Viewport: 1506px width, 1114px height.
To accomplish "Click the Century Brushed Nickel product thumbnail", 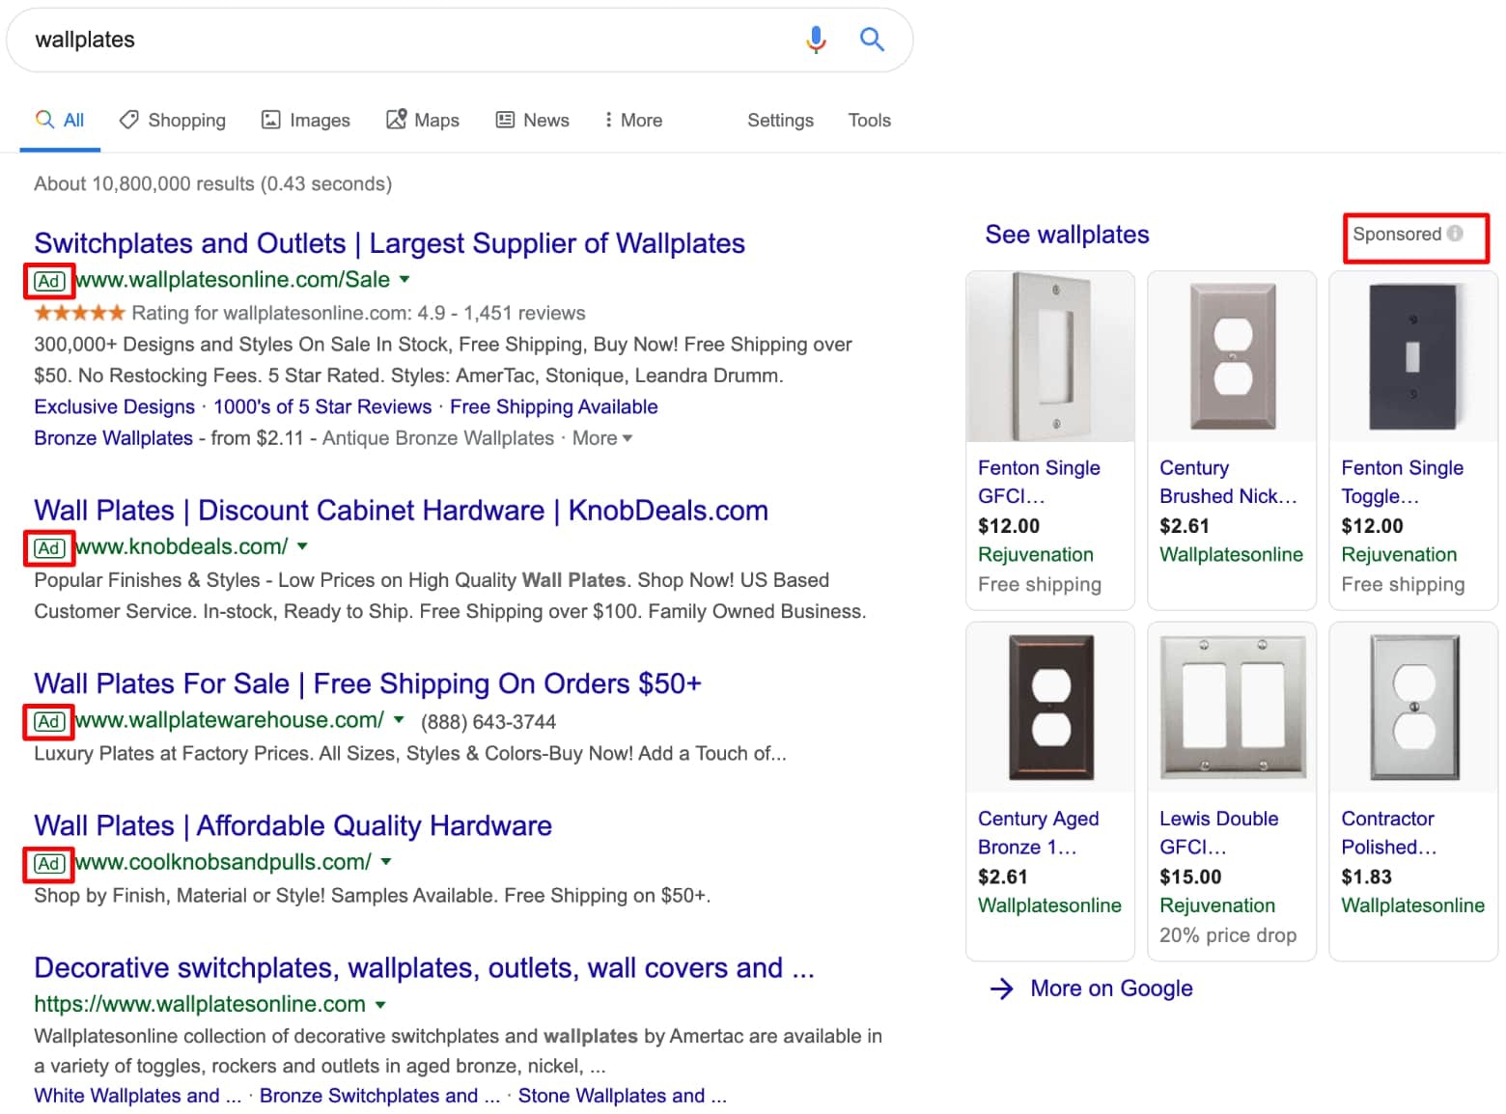I will [x=1231, y=355].
